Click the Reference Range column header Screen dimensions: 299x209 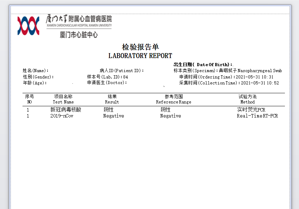173,102
